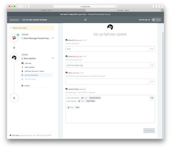Toggle Safari sidebar button

pos(27,7)
